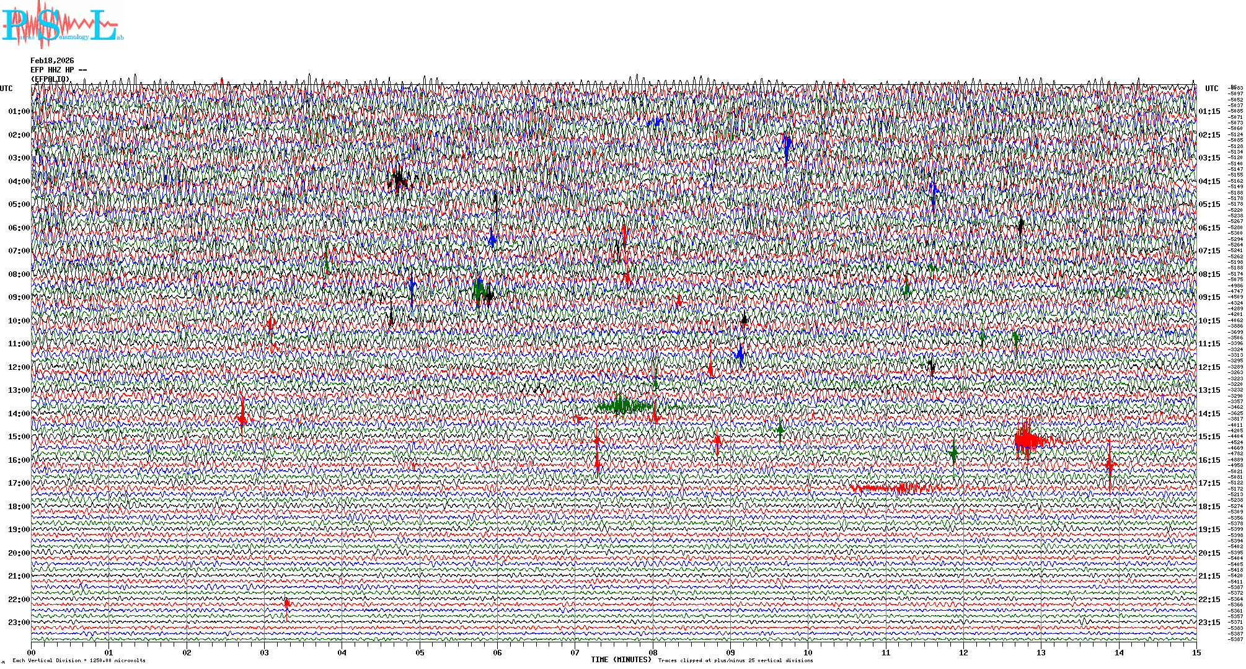This screenshot has width=1246, height=669.
Task: Click the PSL seismology lab logo
Action: [62, 25]
